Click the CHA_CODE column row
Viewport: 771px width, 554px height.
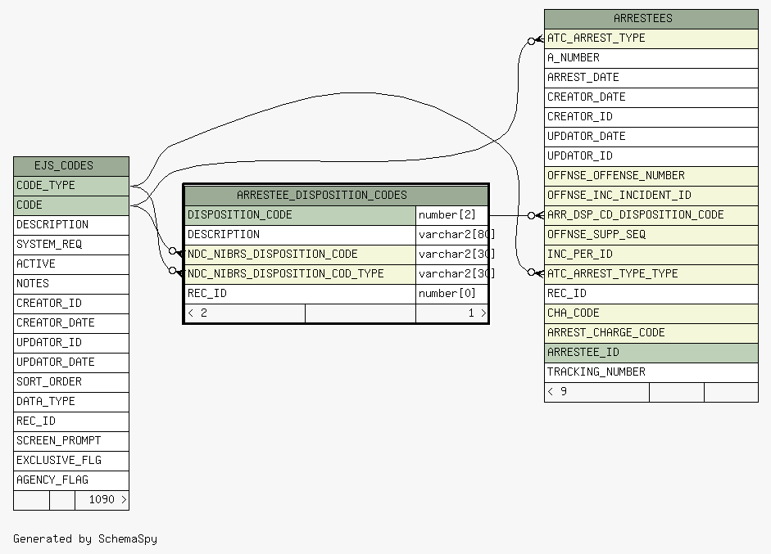pos(651,313)
